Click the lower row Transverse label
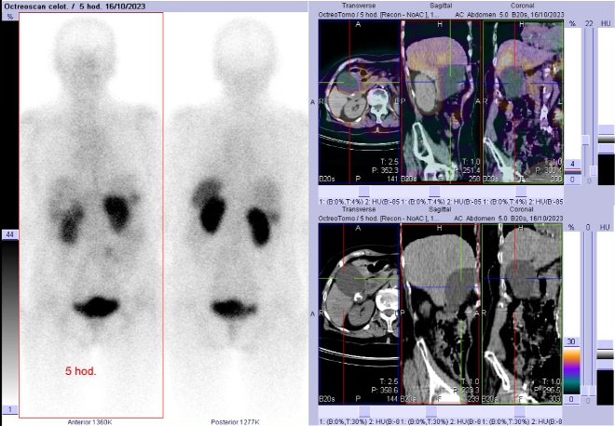 [359, 209]
